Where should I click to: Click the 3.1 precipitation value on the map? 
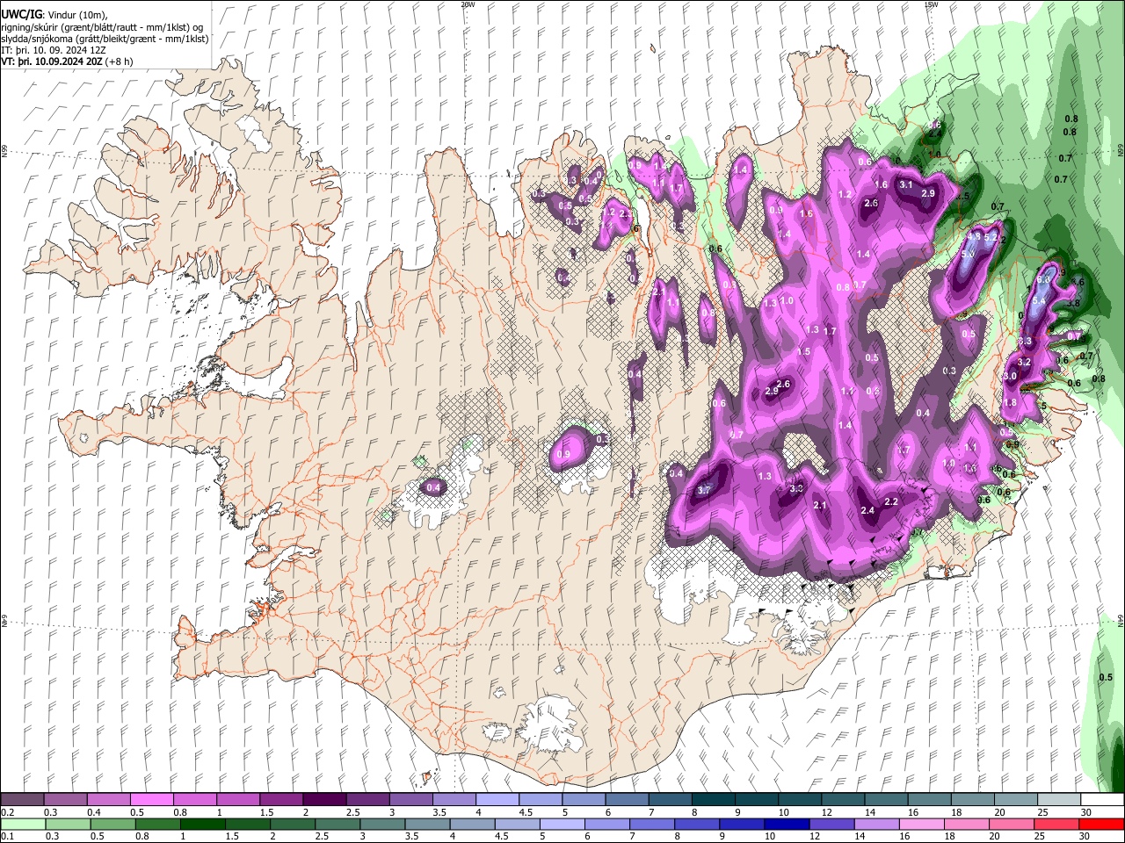coord(906,185)
